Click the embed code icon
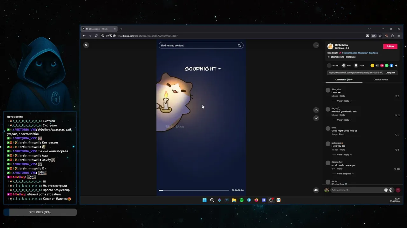Screen dimensions: 407x228 377,66
